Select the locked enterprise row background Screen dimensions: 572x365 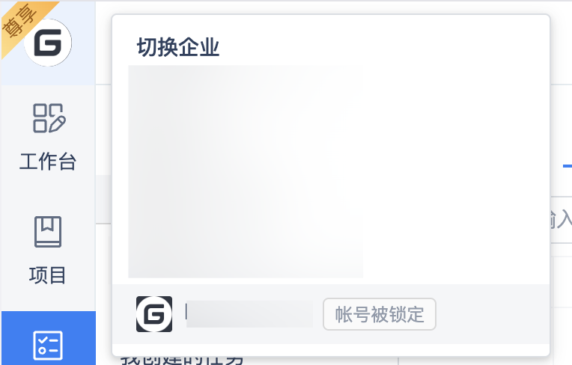(x=331, y=314)
